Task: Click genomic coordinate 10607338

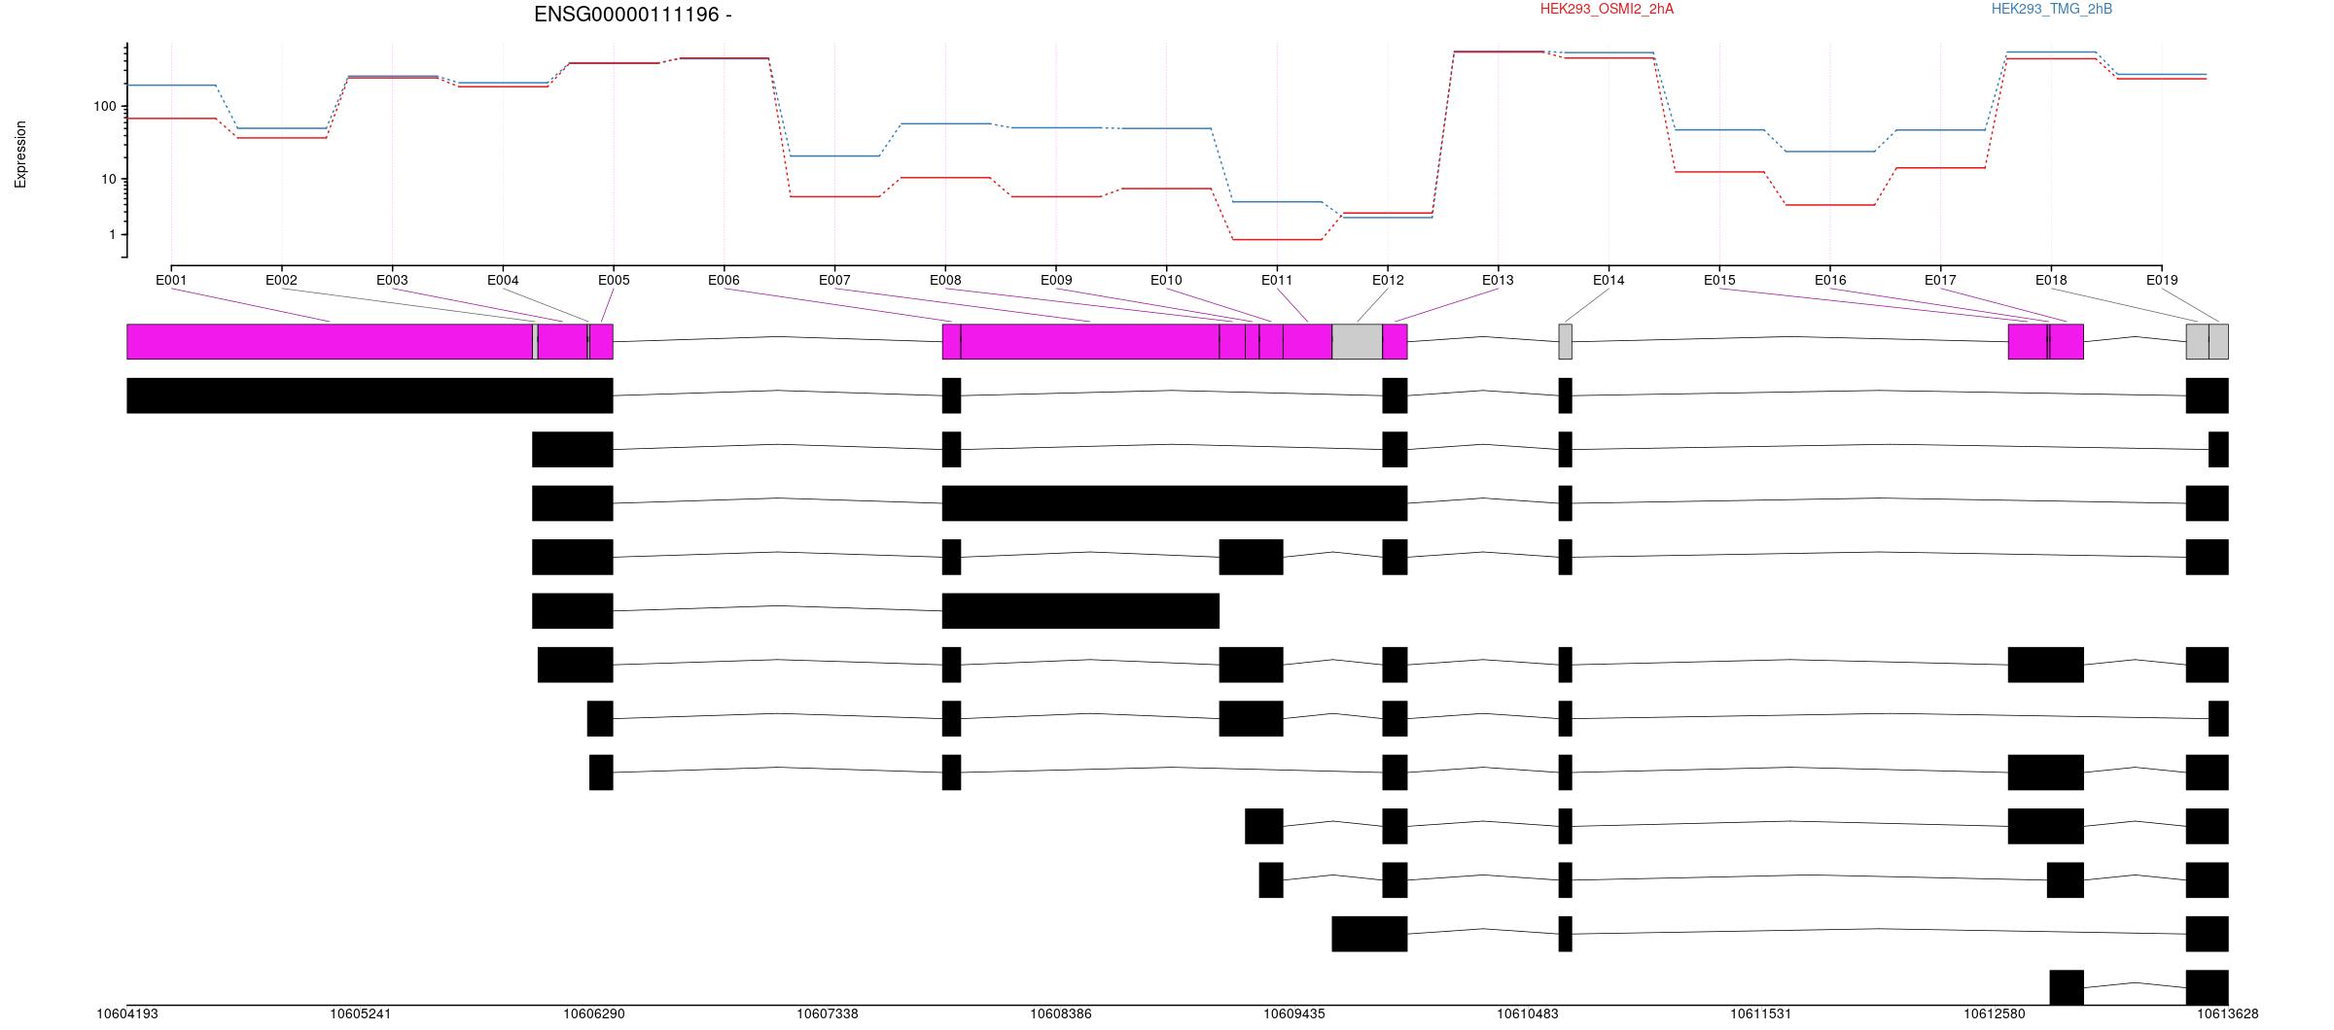Action: coord(828,1013)
